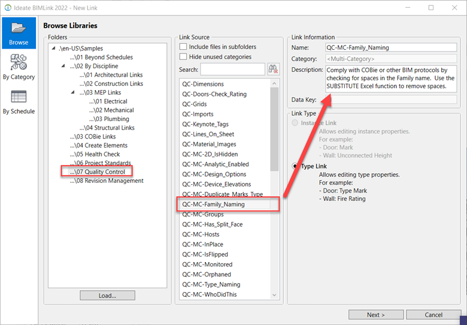Click the Description text box
This screenshot has height=325, width=467.
tap(391, 79)
